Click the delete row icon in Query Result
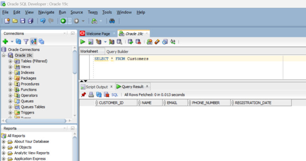Screen dimensions: 306x161 [x=106, y=95]
